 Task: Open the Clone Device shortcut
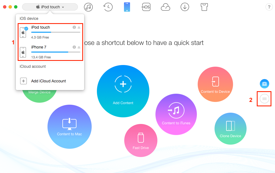(231, 129)
